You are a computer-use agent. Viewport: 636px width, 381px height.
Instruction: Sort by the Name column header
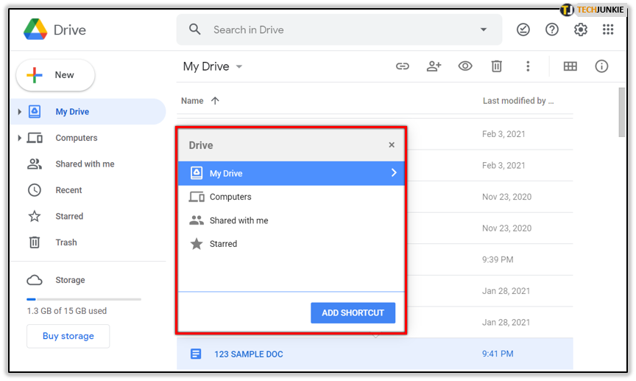click(192, 101)
